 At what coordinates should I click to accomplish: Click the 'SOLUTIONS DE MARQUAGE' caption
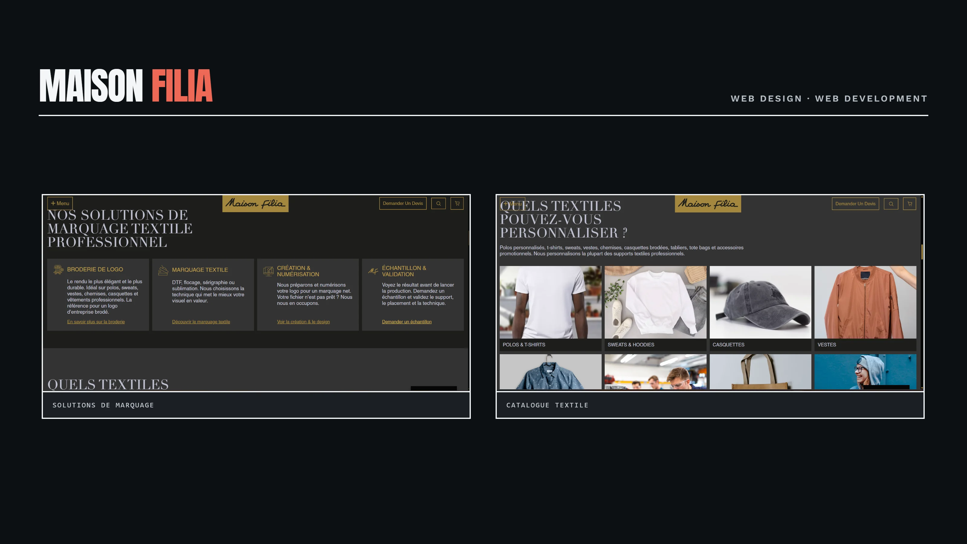tap(103, 405)
